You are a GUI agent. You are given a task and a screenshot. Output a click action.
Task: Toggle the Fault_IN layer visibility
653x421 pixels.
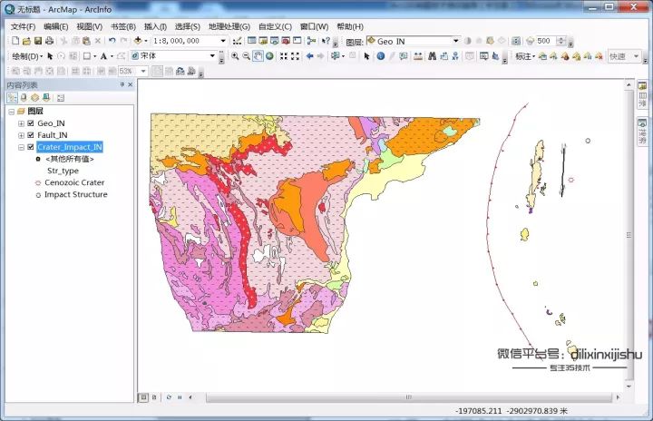(31, 134)
